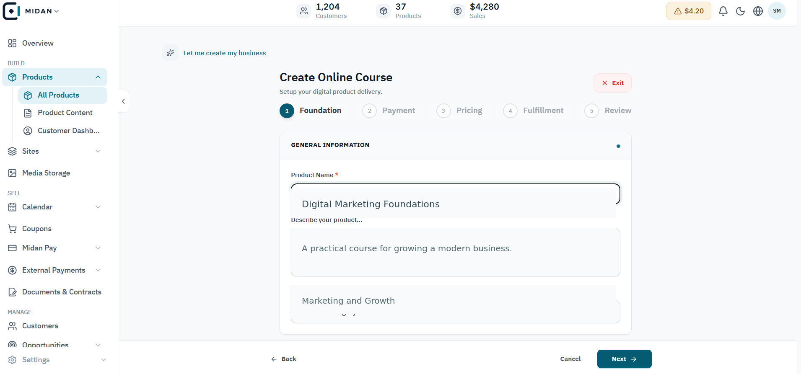Open the language globe menu

tap(758, 11)
